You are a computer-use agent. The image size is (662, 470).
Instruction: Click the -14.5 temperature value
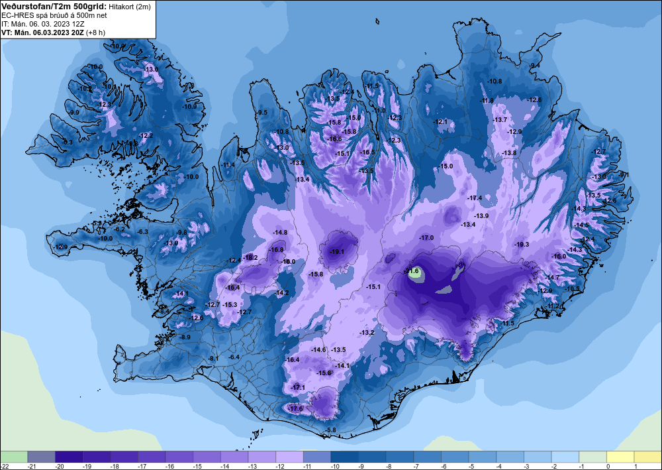(581, 225)
